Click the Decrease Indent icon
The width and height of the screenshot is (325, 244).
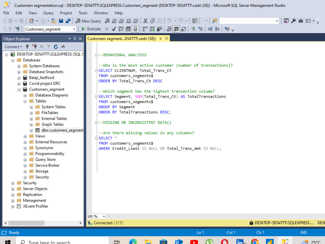pos(210,29)
